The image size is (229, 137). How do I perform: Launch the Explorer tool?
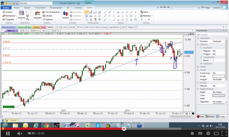point(48,19)
